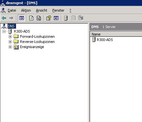Open the Datei menu
The image size is (142, 122).
(x=12, y=10)
